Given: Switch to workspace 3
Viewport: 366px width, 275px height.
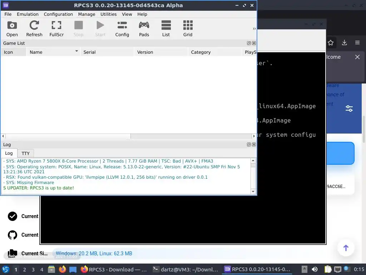Looking at the screenshot, I should [33, 270].
